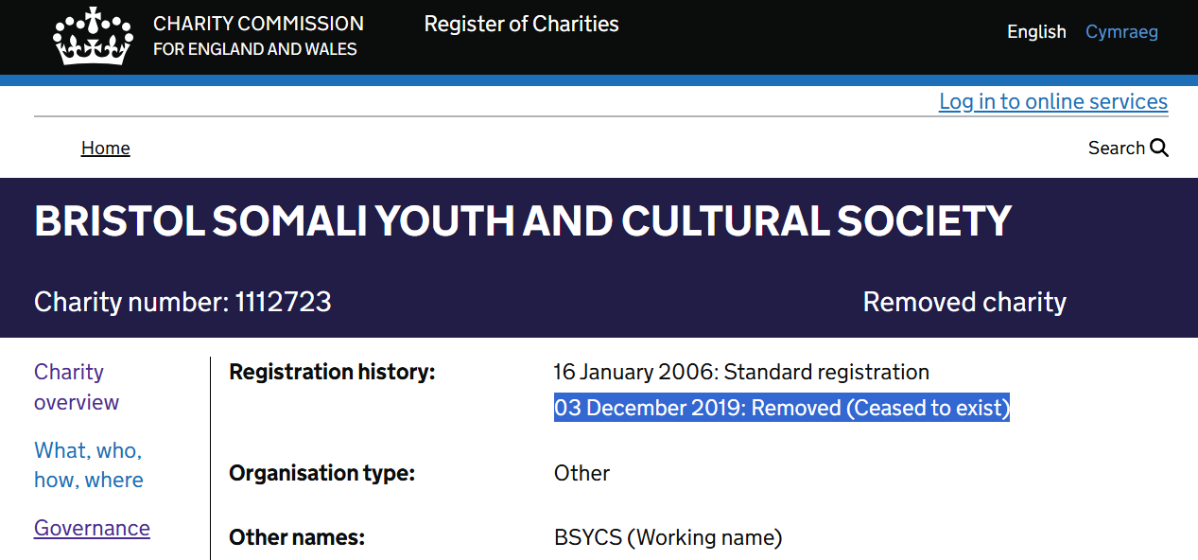The width and height of the screenshot is (1198, 560).
Task: Open the Register of Charities header link
Action: point(521,25)
